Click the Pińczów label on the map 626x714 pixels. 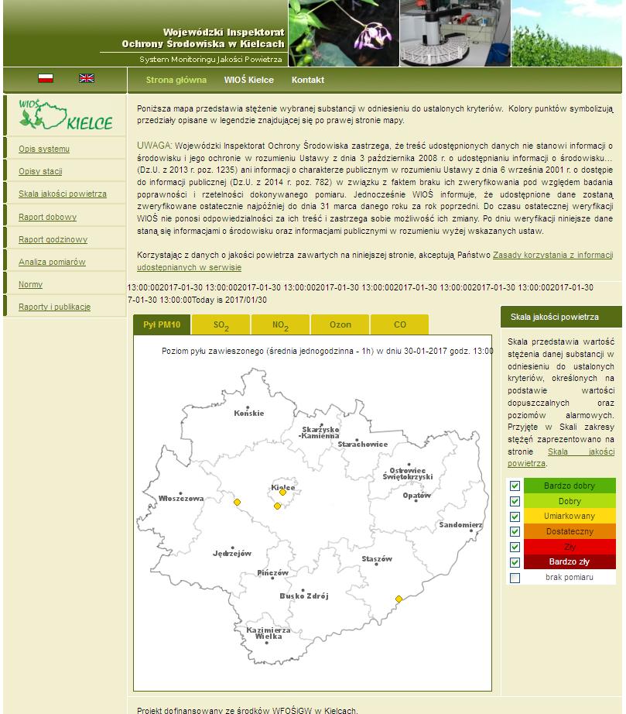(272, 572)
